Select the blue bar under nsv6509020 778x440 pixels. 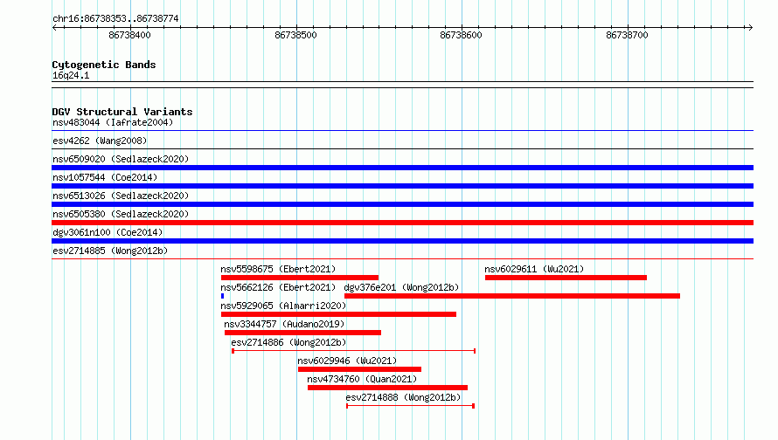402,168
